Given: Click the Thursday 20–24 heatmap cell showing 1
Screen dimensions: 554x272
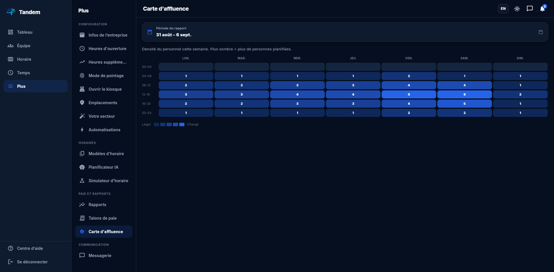Looking at the screenshot, I should pyautogui.click(x=353, y=113).
